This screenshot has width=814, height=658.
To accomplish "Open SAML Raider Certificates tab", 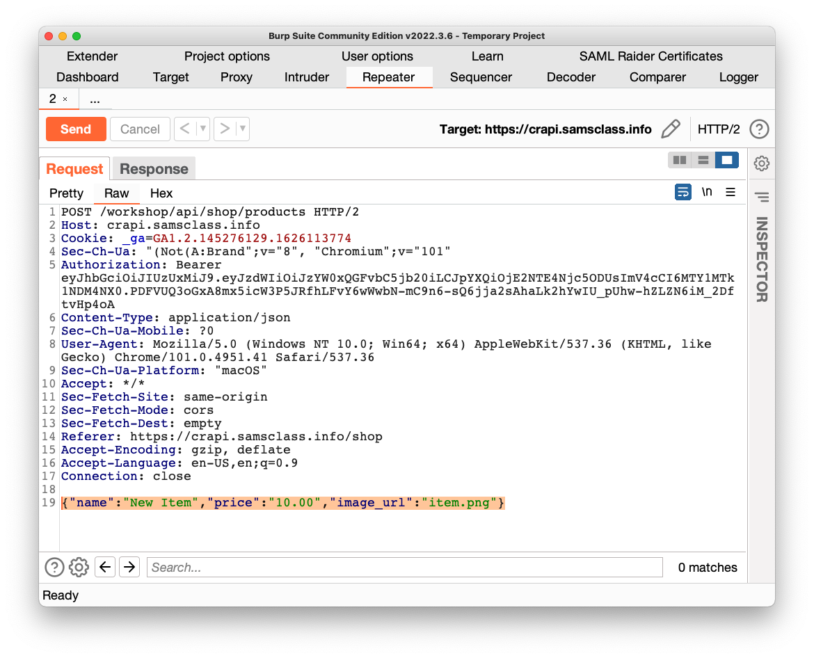I will [x=651, y=56].
